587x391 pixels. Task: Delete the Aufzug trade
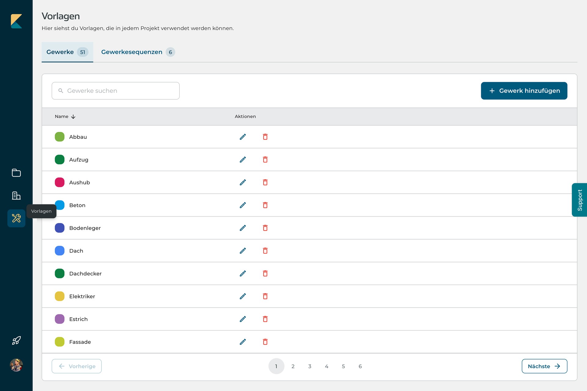(x=265, y=159)
